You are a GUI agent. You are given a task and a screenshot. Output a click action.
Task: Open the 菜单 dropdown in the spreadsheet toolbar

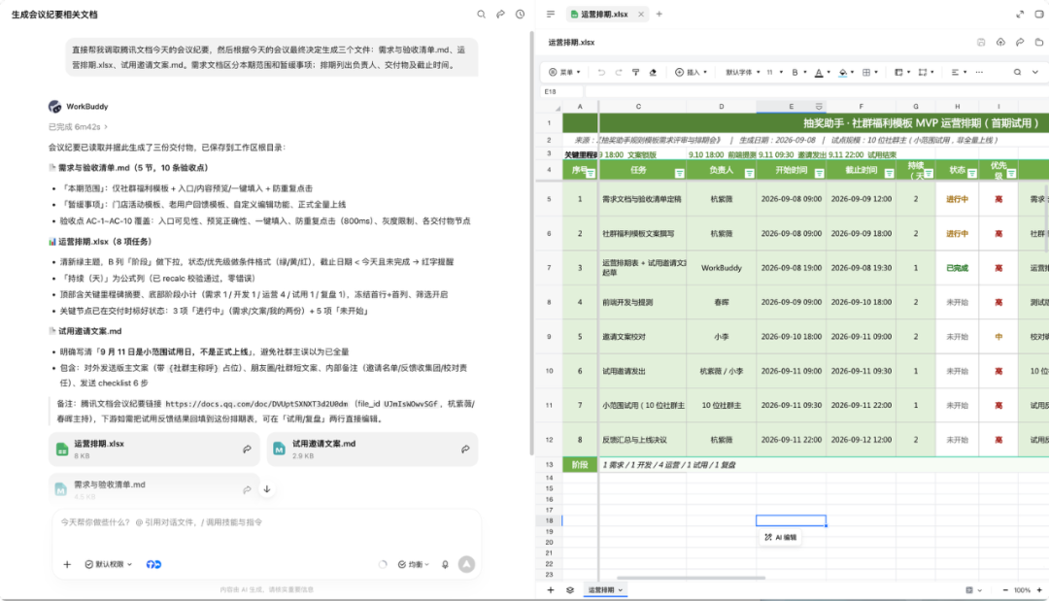tap(564, 72)
